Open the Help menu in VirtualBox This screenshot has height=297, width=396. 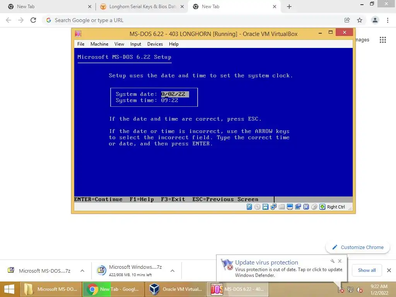[174, 44]
